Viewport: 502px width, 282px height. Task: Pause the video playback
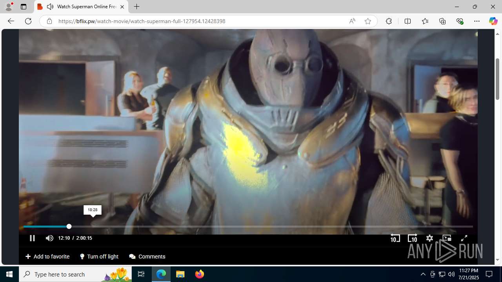tap(32, 238)
